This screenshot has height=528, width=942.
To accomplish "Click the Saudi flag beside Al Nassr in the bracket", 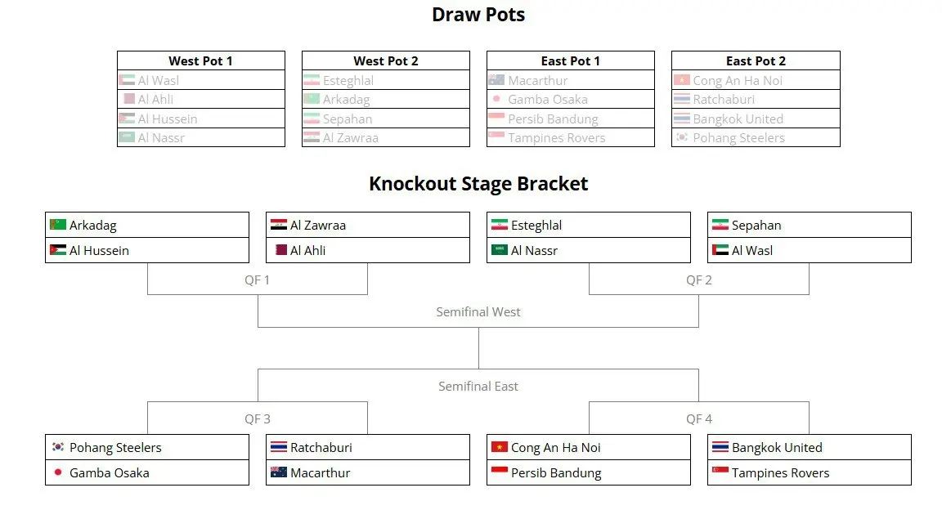I will (500, 250).
